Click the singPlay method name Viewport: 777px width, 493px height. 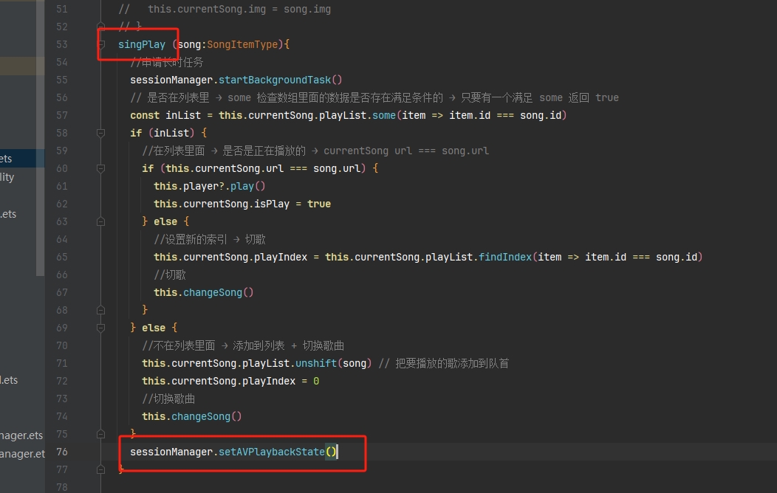[x=142, y=44]
